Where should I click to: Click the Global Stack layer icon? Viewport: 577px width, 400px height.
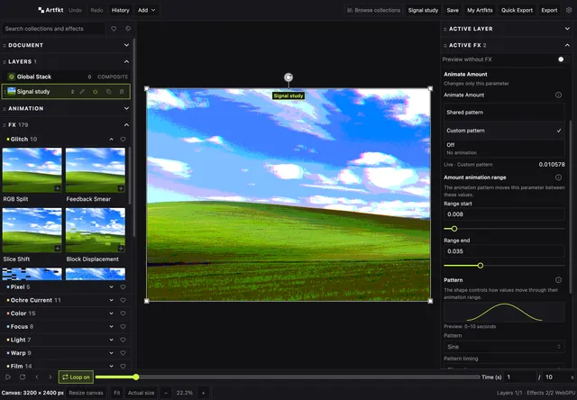click(x=12, y=77)
